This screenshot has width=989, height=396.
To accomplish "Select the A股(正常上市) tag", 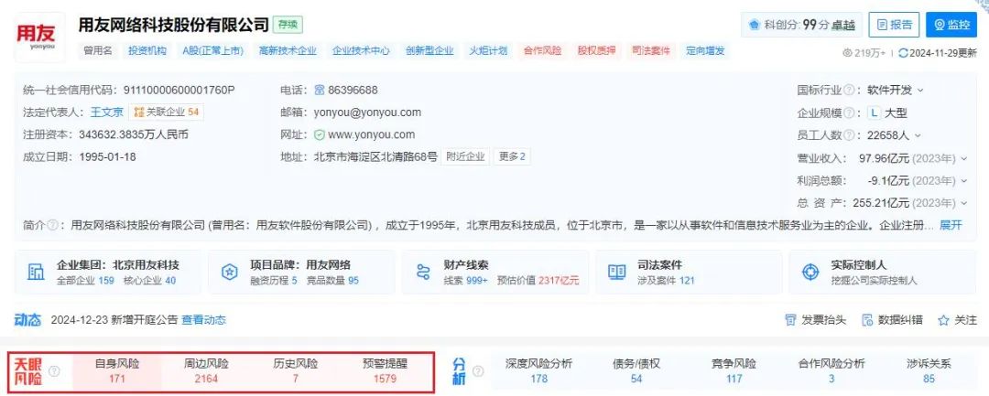I will (212, 51).
